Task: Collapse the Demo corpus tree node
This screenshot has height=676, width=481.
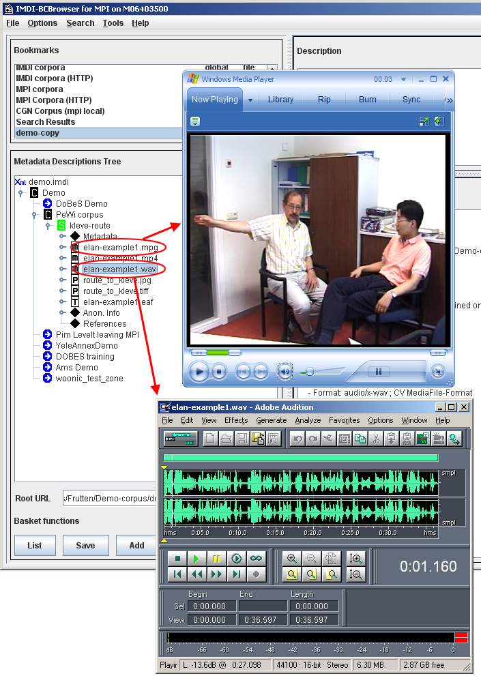Action: (20, 193)
